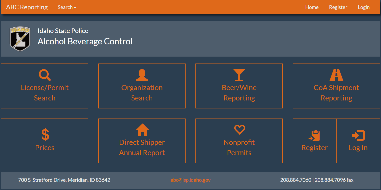Open the Nonprofit Permits text label

(239, 147)
